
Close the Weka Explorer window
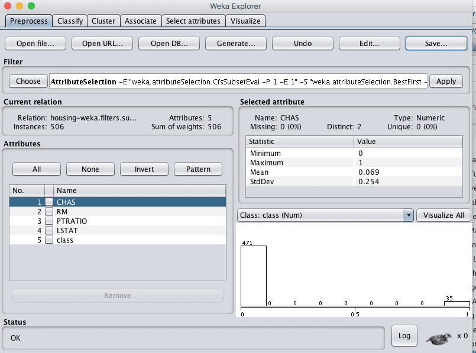click(x=8, y=6)
